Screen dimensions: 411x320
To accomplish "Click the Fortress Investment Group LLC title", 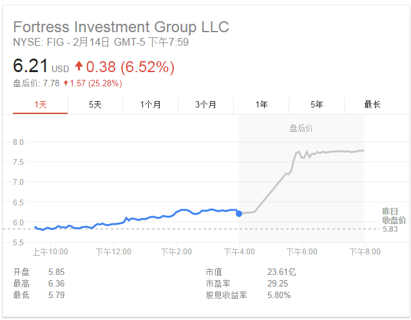I will (x=121, y=27).
